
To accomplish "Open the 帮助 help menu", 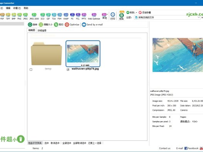I will click(26, 8).
